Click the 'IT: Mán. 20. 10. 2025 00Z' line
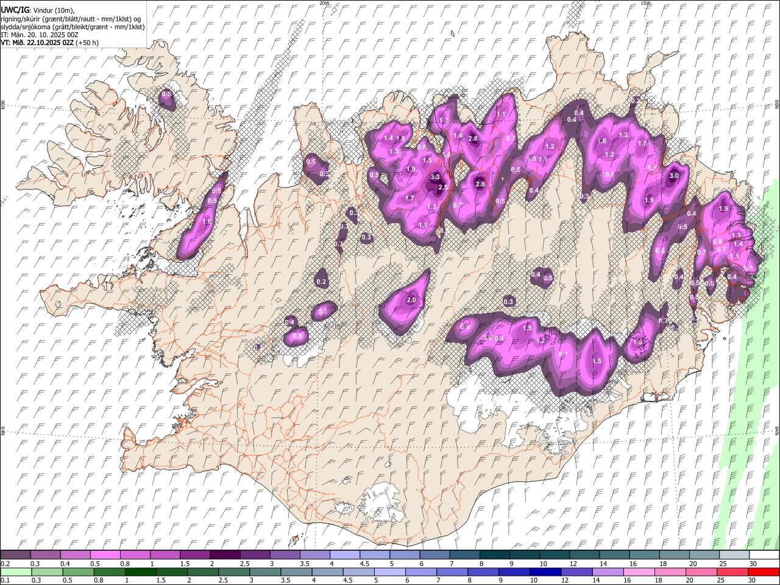780x585 pixels. coord(40,35)
